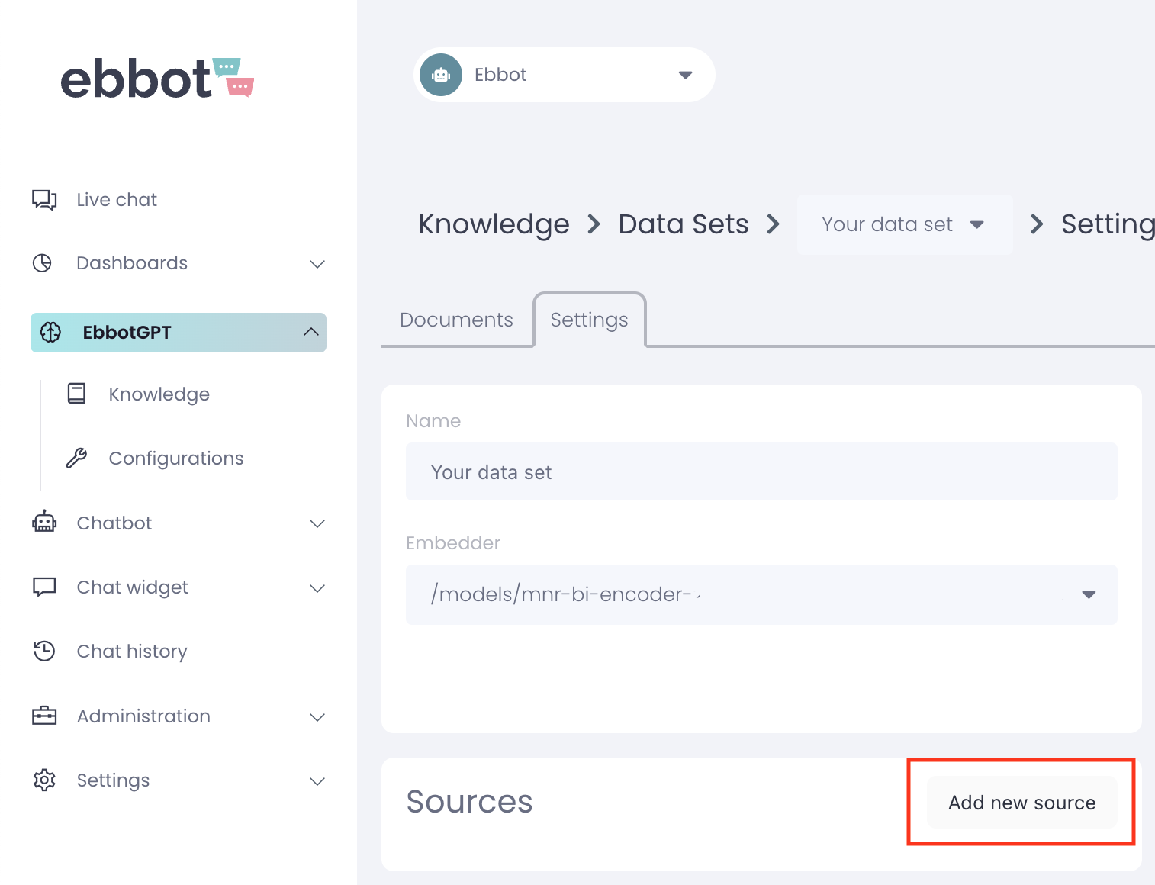Open the Embedder model dropdown
Viewport: 1155px width, 885px height.
coord(1088,594)
